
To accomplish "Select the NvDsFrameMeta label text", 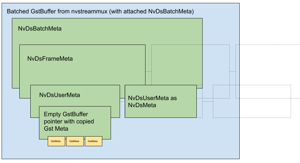I will click(x=50, y=59).
